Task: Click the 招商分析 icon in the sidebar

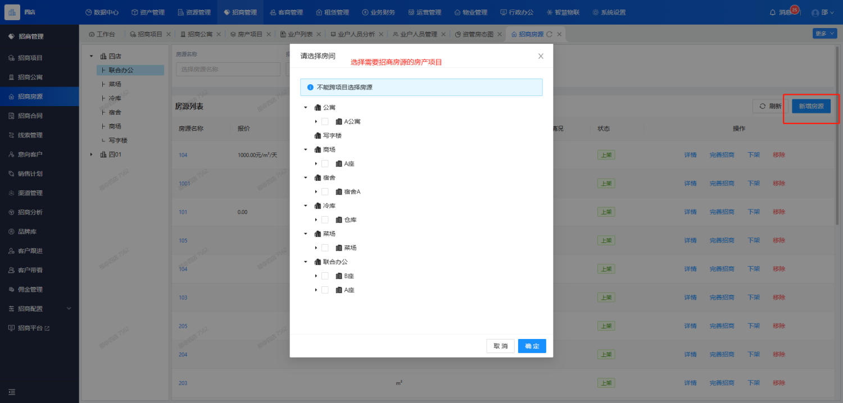Action: [x=11, y=212]
